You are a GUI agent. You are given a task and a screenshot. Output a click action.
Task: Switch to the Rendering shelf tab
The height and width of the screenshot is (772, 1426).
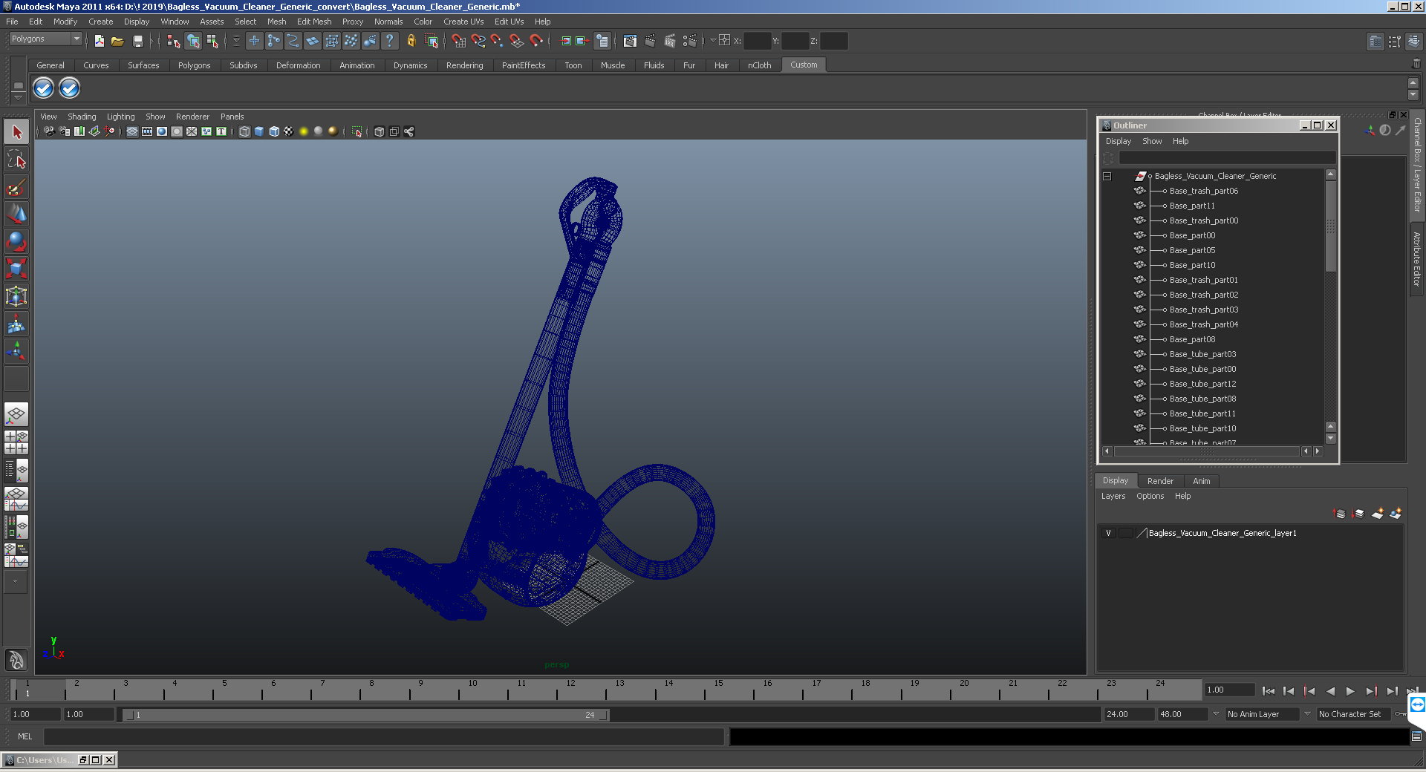click(464, 65)
